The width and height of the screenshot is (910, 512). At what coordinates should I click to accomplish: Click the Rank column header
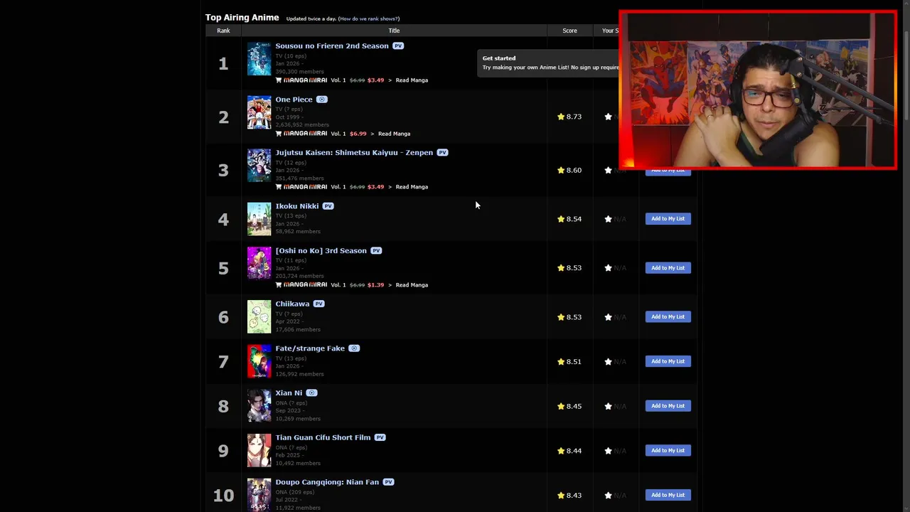[x=223, y=31]
